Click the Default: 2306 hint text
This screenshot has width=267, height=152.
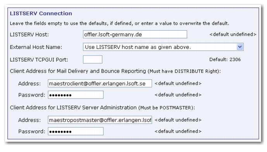[x=225, y=60]
